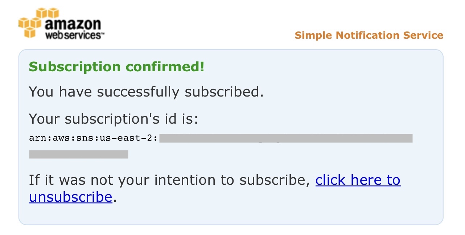Click the word "confirmed!" in the heading
465x235 pixels.
click(x=165, y=67)
